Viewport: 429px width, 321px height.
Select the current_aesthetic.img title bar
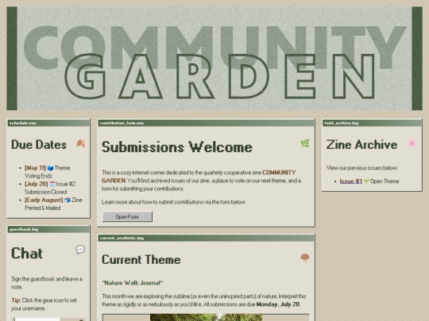[x=206, y=238]
